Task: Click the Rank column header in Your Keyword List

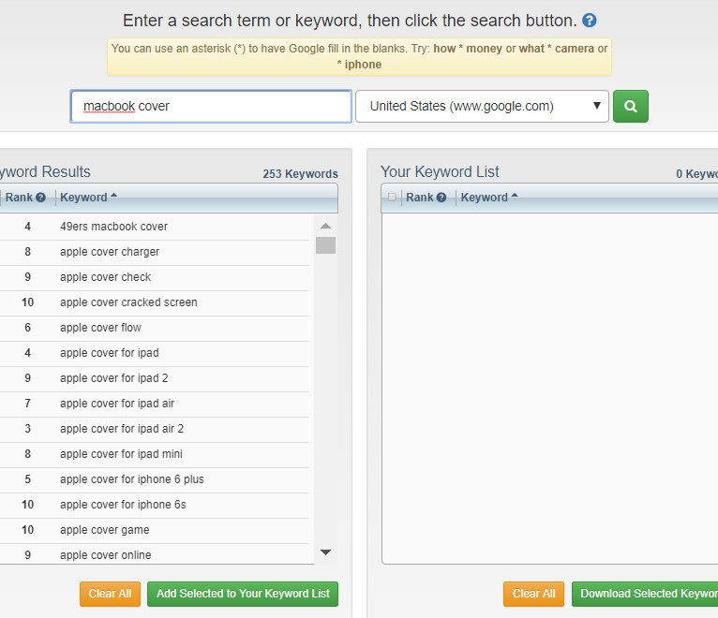Action: [419, 198]
